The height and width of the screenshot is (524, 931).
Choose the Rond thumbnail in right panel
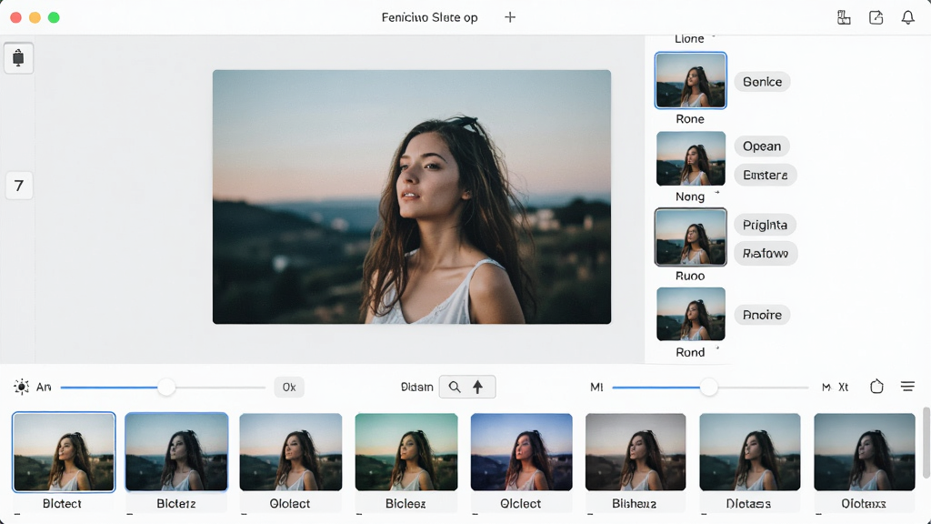click(x=691, y=314)
